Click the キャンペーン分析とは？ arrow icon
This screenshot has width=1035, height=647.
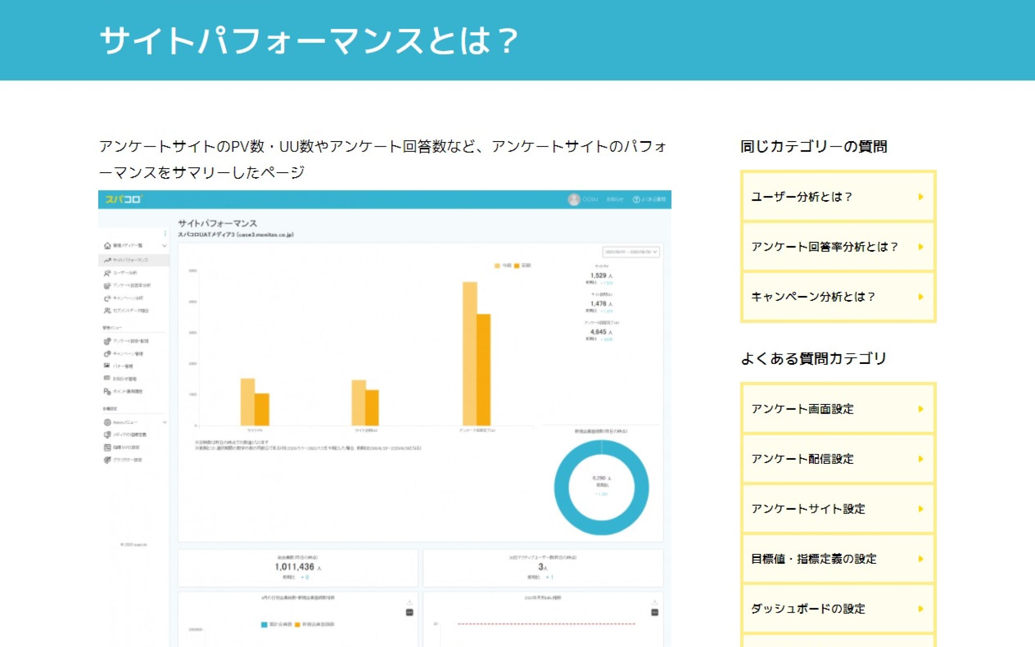point(920,297)
